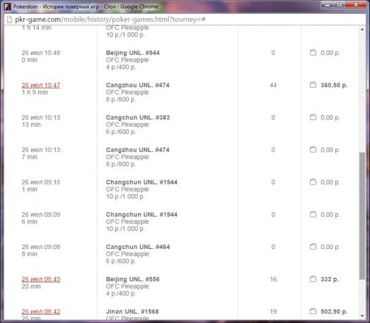Click the 6 р./600 р. stakes under Cangchun #383
Image resolution: width=370 pixels, height=323 pixels.
coord(121,132)
